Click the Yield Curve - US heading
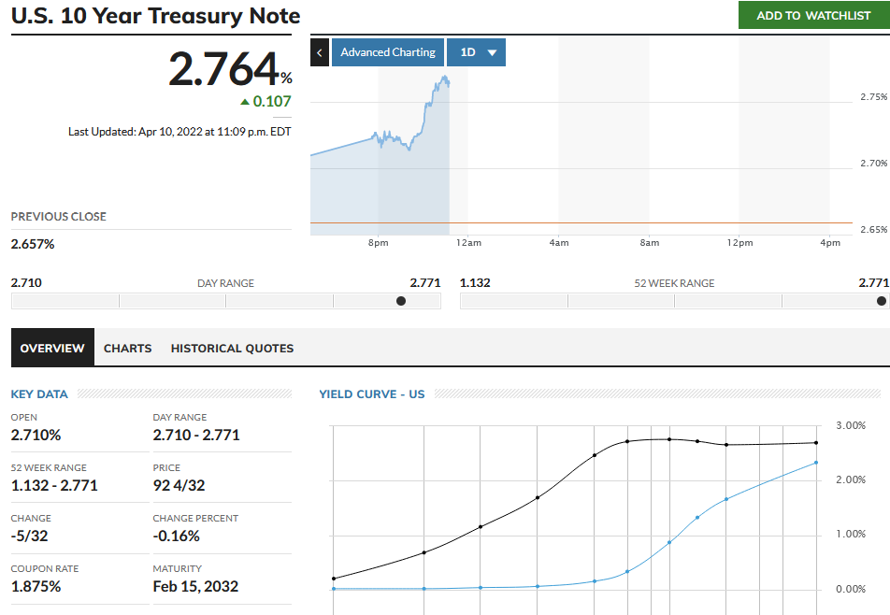890x615 pixels. pyautogui.click(x=372, y=394)
